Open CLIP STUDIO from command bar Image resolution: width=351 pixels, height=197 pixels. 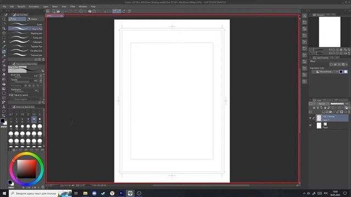coord(48,11)
